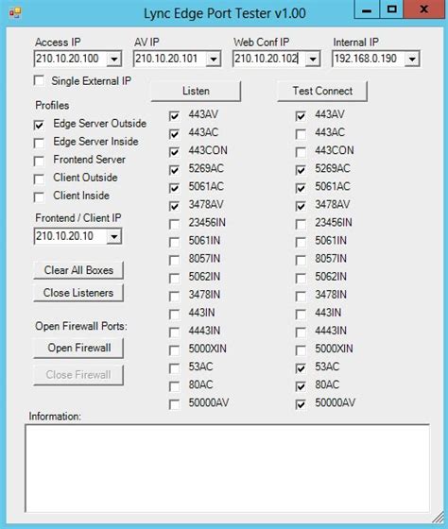This screenshot has height=529, width=448.
Task: Check 80AC in the Listen column
Action: (174, 386)
